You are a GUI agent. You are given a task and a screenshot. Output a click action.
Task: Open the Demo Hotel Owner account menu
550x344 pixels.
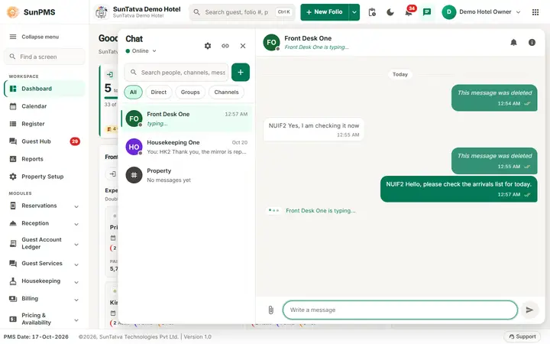click(x=481, y=12)
